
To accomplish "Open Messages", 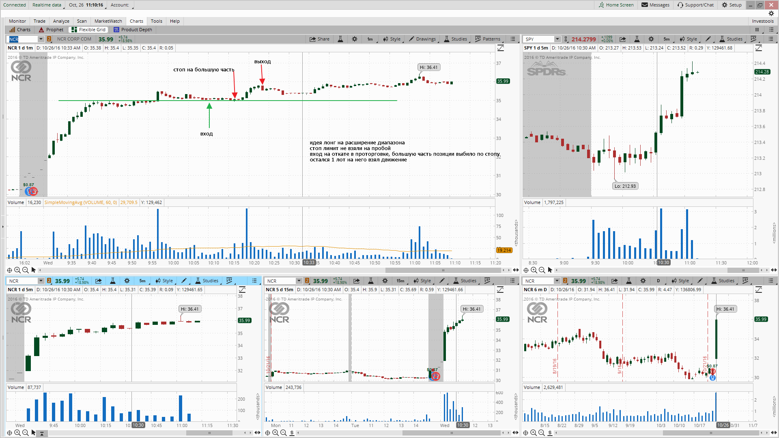I will click(655, 5).
